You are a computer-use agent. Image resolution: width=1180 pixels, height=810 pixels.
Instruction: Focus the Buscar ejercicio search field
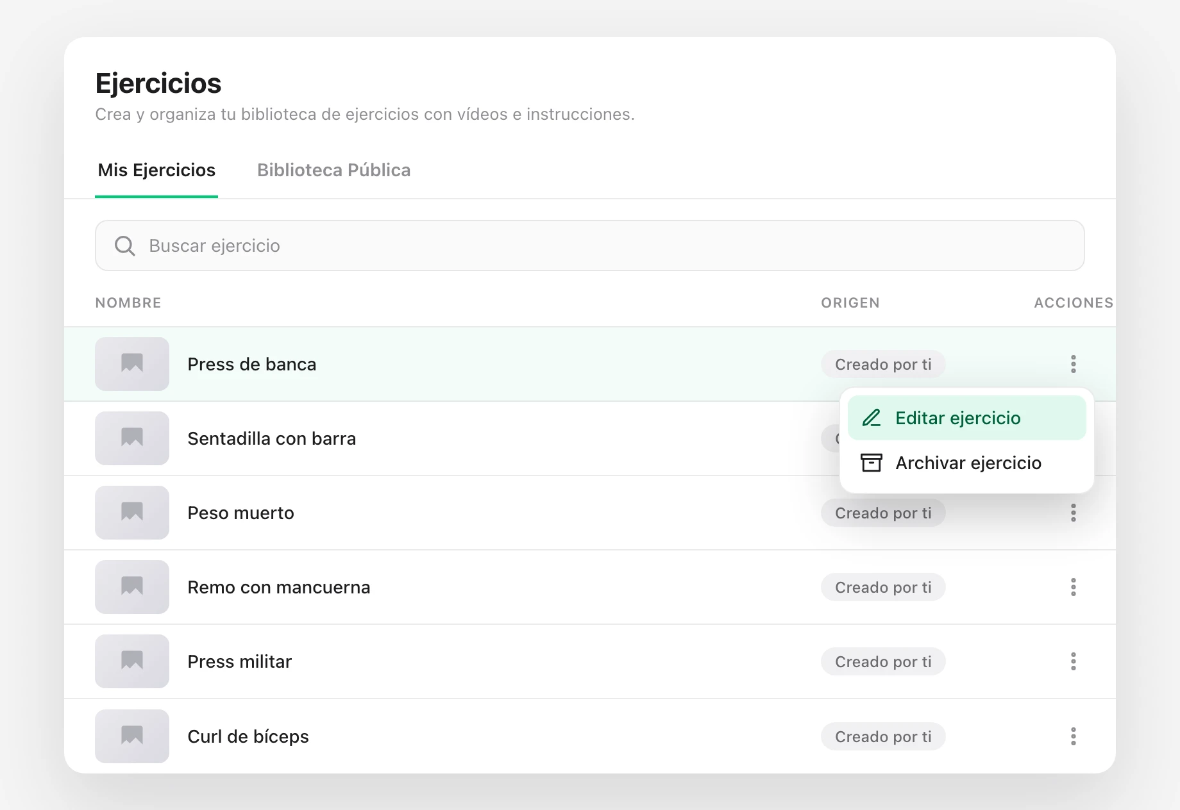589,245
